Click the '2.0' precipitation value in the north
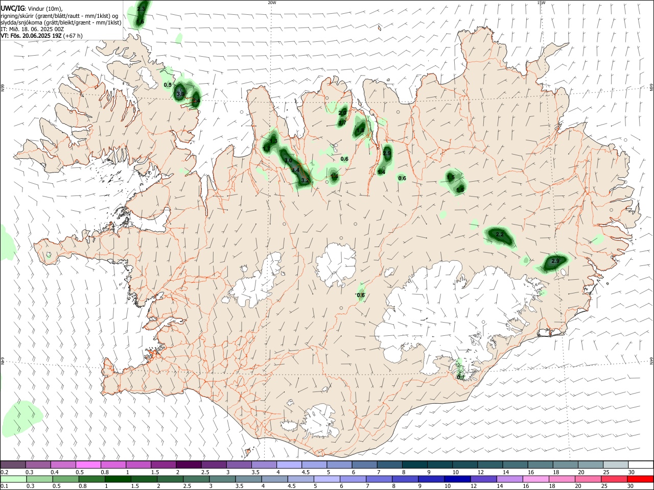 (x=343, y=113)
